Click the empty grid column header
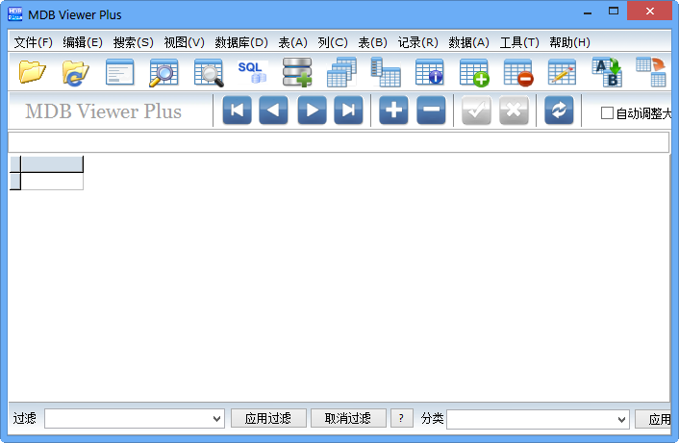This screenshot has height=443, width=679. pos(52,164)
